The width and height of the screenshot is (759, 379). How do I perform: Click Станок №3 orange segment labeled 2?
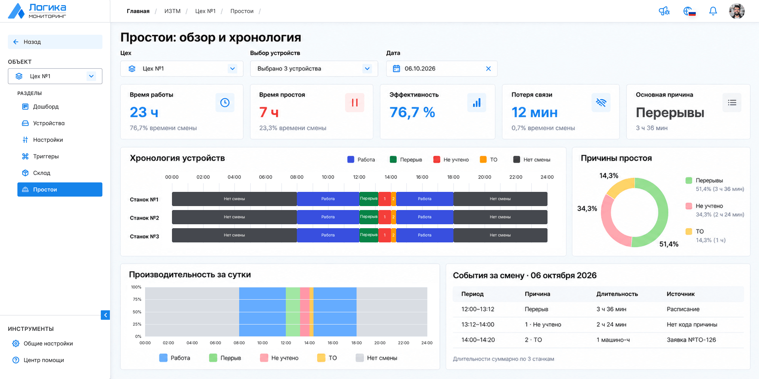(393, 235)
